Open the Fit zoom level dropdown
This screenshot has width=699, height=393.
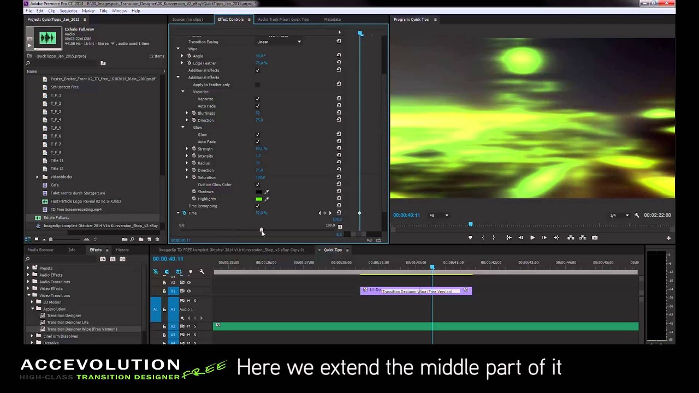pyautogui.click(x=439, y=215)
